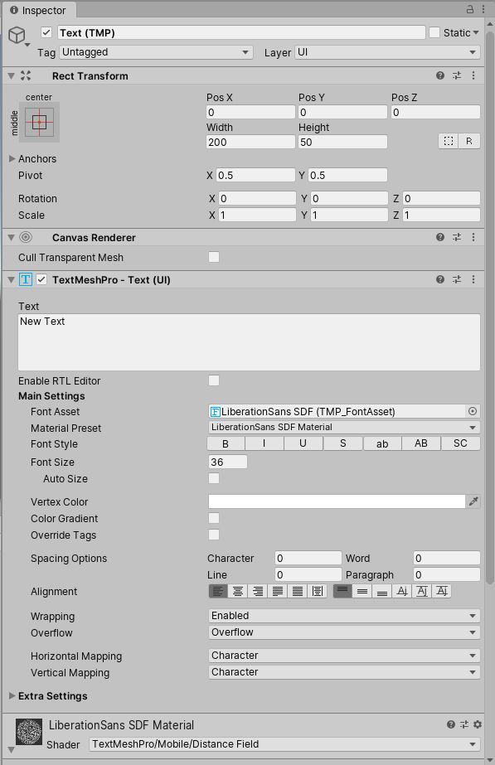Open the Static flags dropdown arrow
This screenshot has width=495, height=765.
coord(476,32)
